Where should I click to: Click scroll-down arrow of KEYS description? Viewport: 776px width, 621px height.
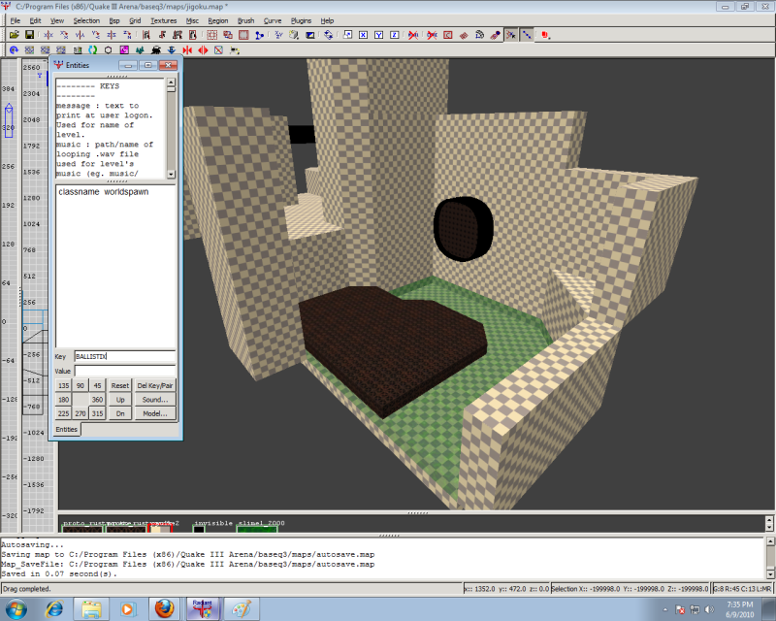pyautogui.click(x=172, y=175)
